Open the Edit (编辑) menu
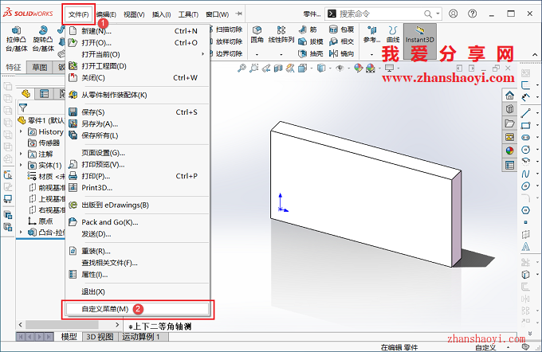Viewport: 542px width, 352px height. (x=106, y=14)
